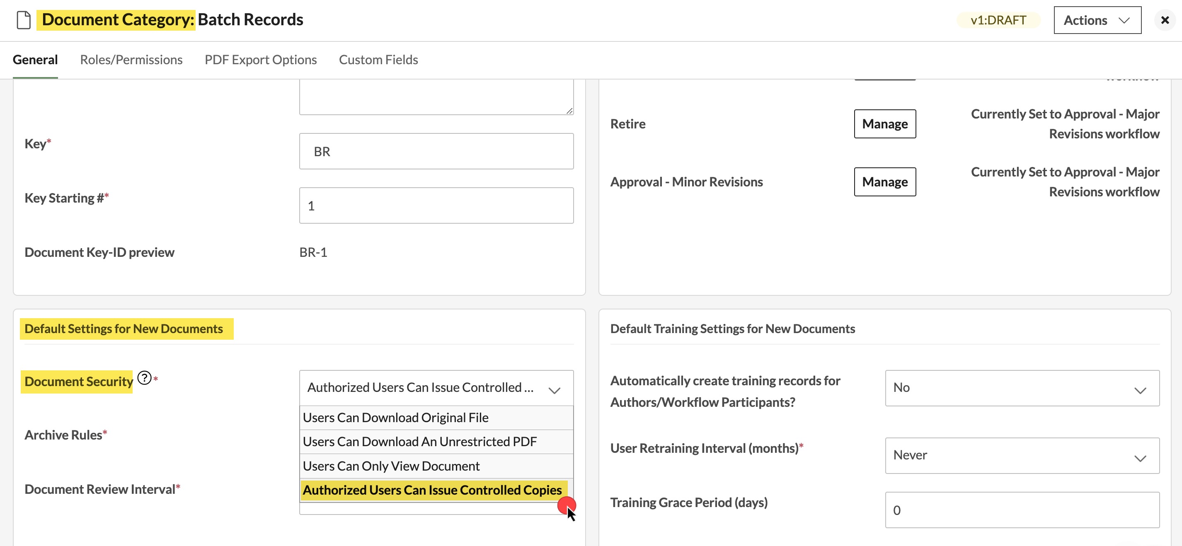Click the document page icon beside title

(23, 20)
